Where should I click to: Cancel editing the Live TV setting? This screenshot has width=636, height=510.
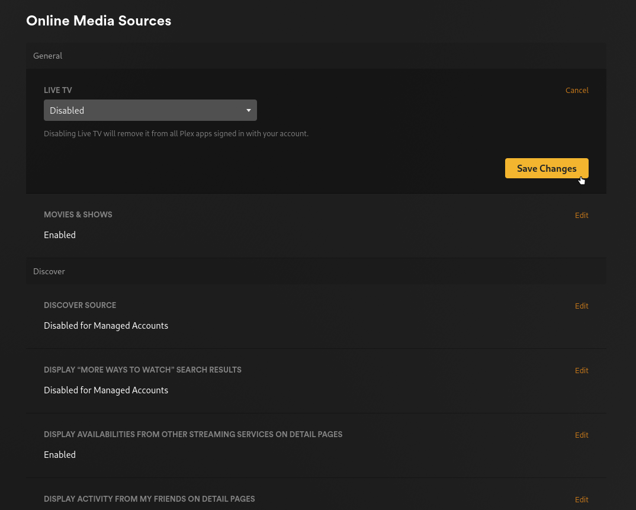click(576, 90)
